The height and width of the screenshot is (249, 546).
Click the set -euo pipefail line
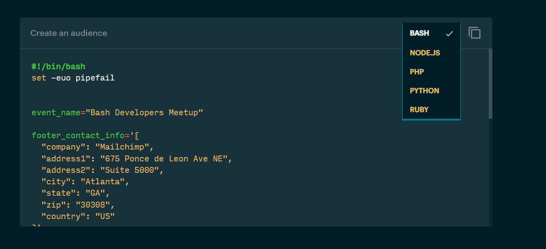[73, 78]
